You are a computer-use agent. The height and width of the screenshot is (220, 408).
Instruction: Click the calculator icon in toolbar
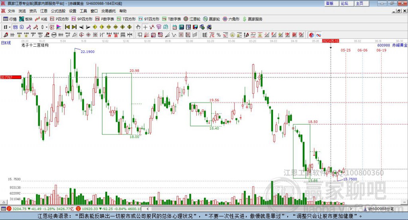[181, 27]
